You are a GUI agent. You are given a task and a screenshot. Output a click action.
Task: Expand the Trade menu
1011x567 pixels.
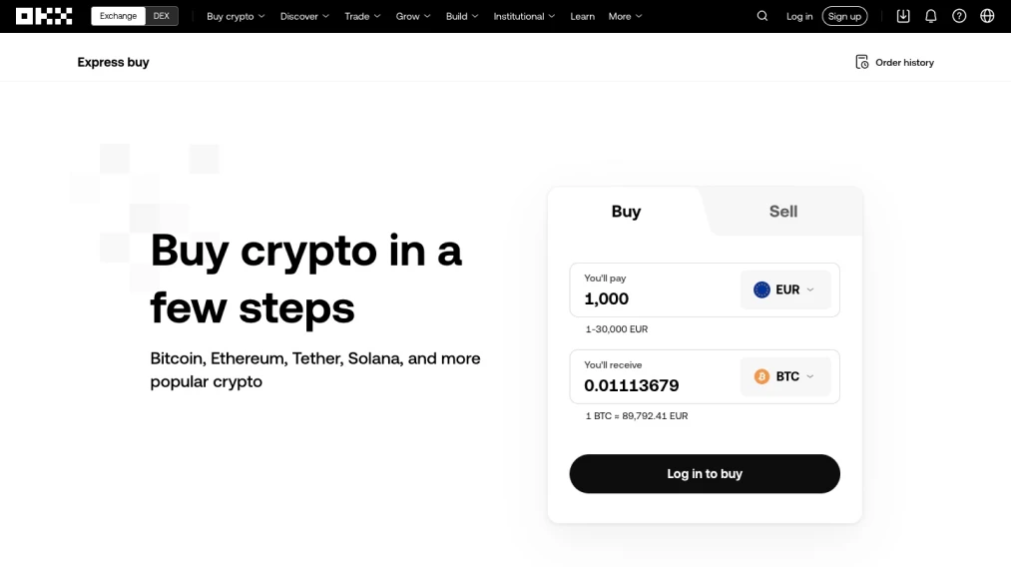(361, 16)
